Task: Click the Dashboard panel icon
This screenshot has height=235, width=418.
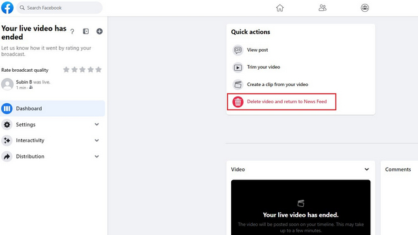Action: pyautogui.click(x=7, y=108)
